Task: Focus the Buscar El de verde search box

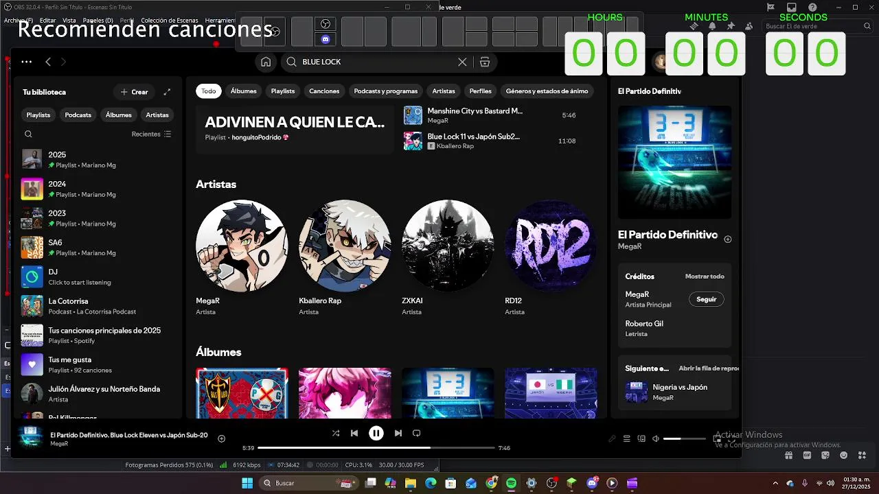Action: (817, 26)
